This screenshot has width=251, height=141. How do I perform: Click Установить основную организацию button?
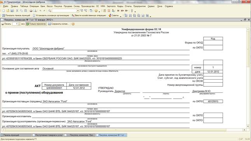[x=51, y=16]
